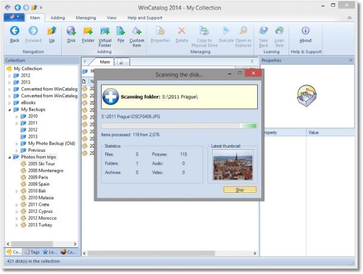This screenshot has width=363, height=274.
Task: Switch to the Managing ribbon tab
Action: pos(85,18)
